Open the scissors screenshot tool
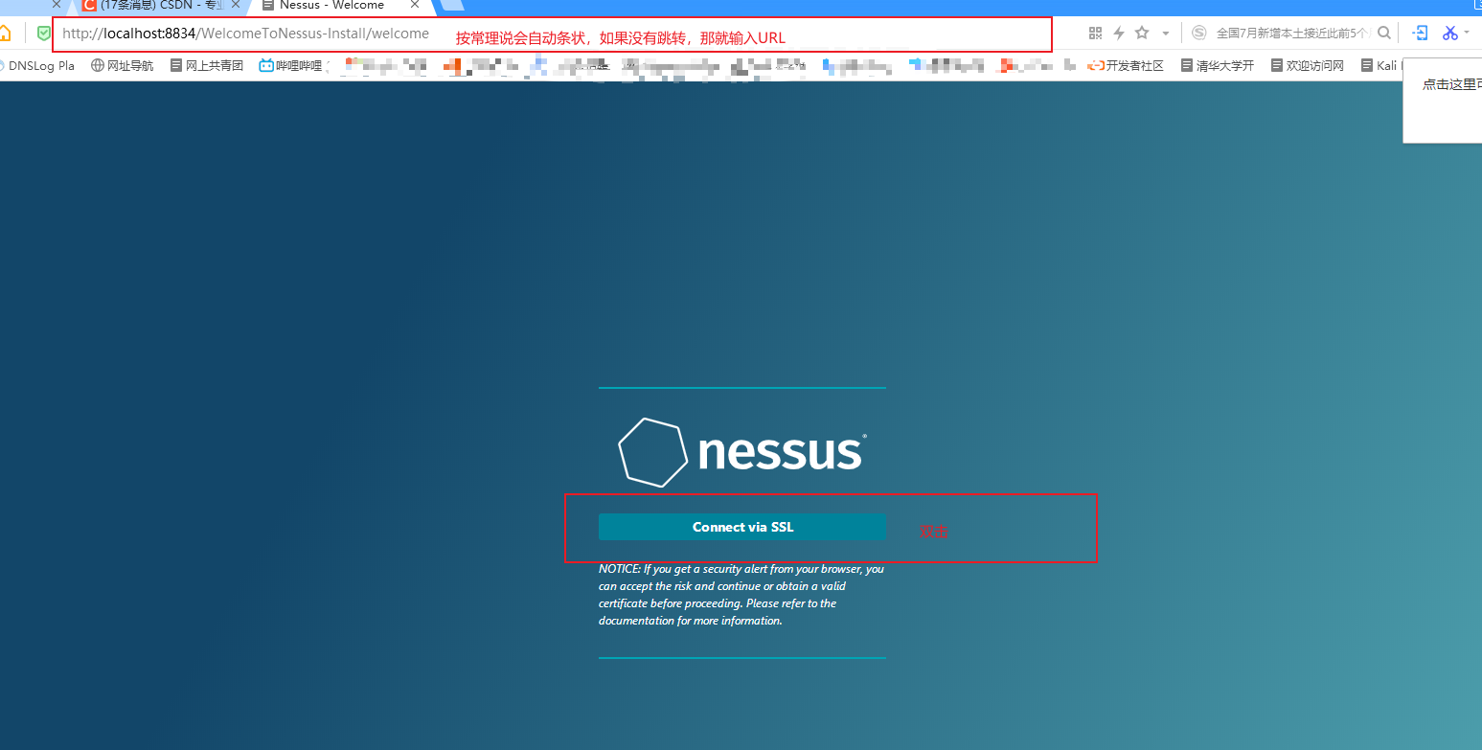Viewport: 1482px width, 750px height. tap(1450, 33)
